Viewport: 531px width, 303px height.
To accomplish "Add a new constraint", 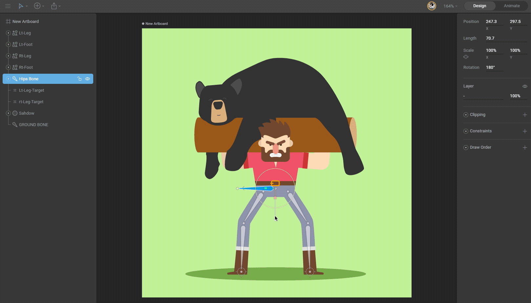I will pyautogui.click(x=525, y=131).
